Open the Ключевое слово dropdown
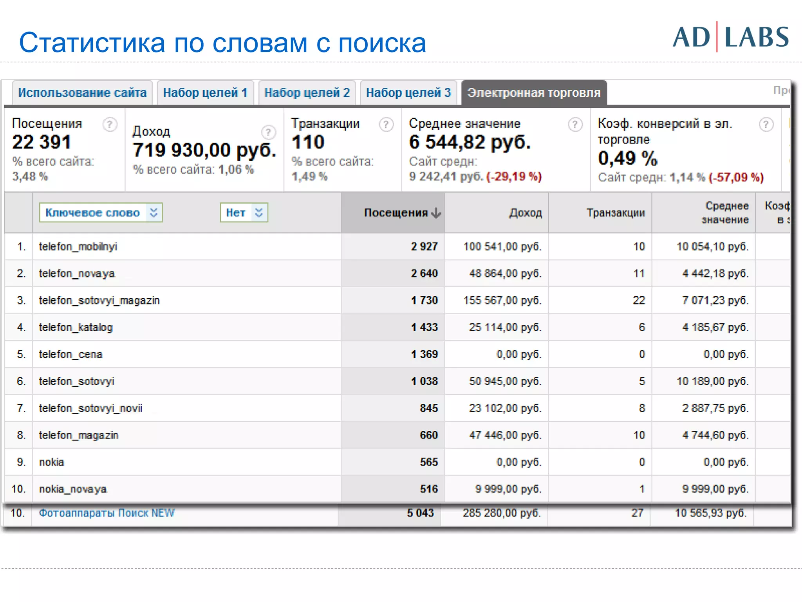 101,212
